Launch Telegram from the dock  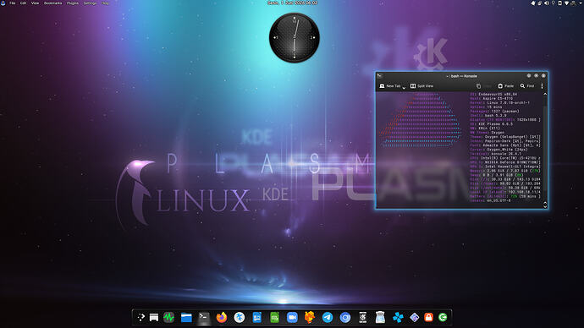point(328,317)
